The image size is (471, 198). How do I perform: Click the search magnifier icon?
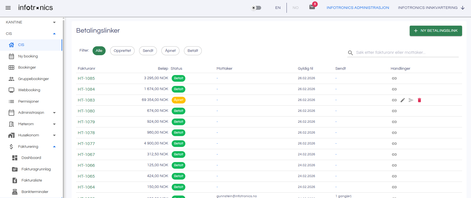pyautogui.click(x=351, y=53)
